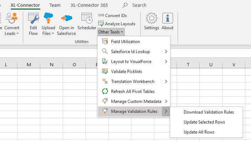Switch to the Team ribbon tab

55,5
